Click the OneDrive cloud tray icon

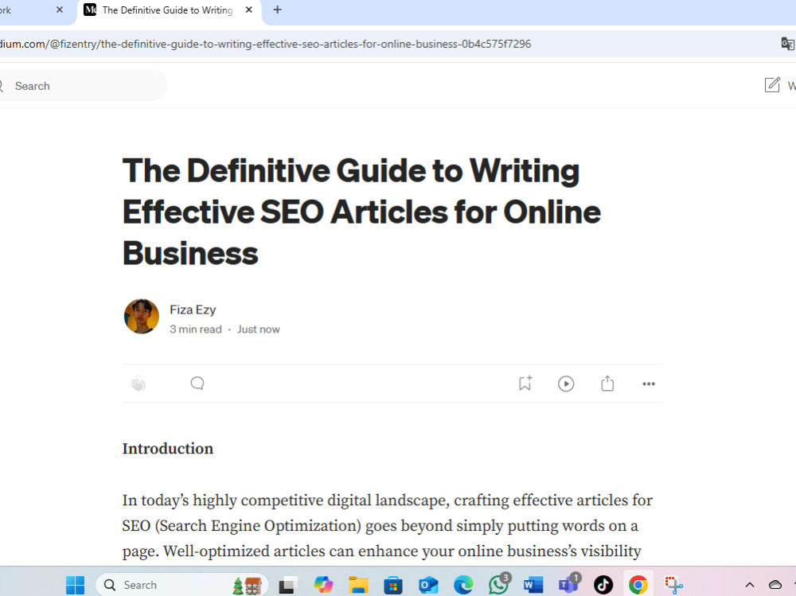tap(775, 585)
